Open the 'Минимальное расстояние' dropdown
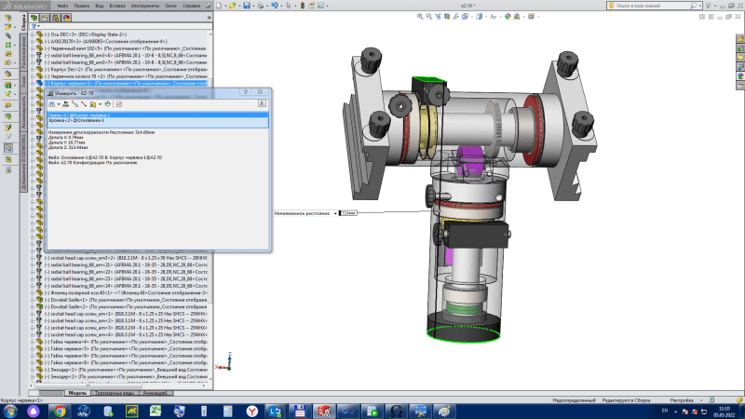 [335, 213]
